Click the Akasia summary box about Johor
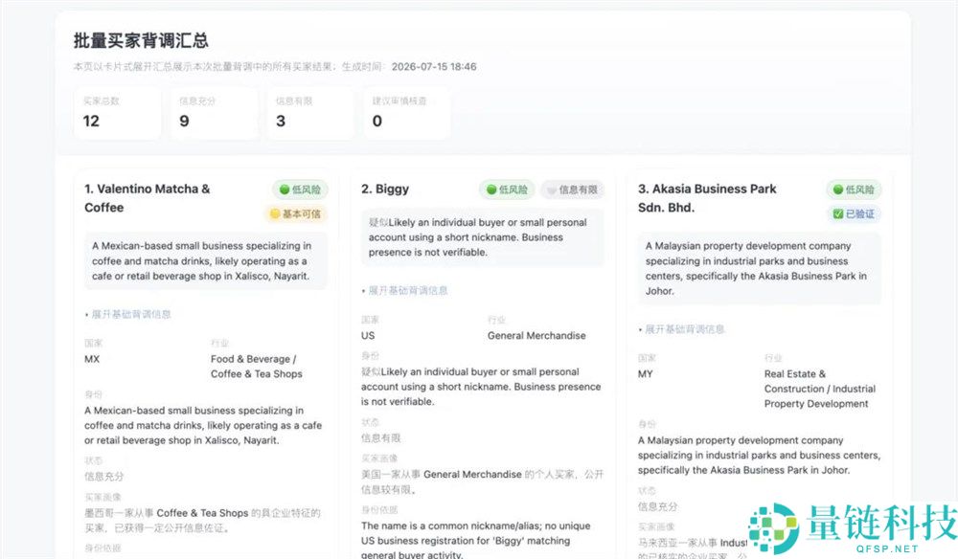Screen dimensions: 958x559 coord(760,269)
